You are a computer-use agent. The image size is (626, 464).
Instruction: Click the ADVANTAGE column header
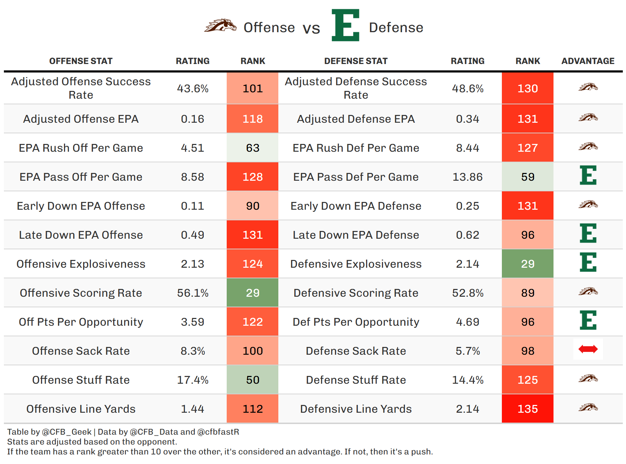click(588, 61)
